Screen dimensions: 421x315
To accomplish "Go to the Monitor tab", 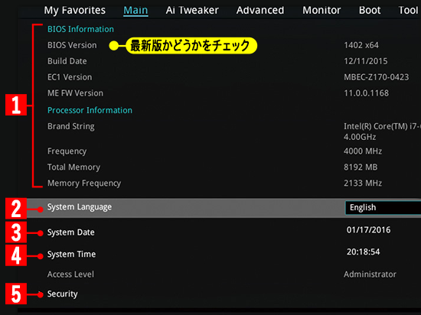I will 321,10.
